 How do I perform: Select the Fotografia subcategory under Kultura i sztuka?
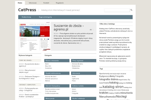[x=75, y=93]
